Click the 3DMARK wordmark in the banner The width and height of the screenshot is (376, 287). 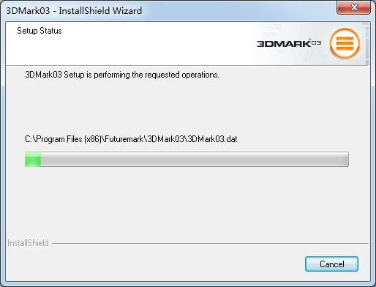tap(284, 44)
